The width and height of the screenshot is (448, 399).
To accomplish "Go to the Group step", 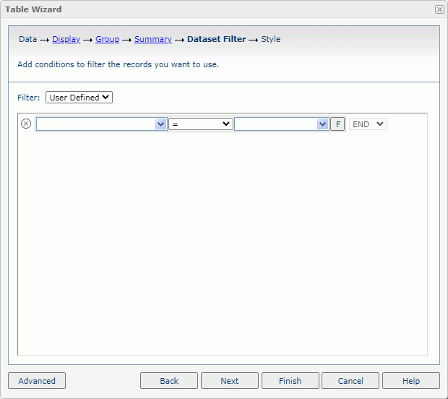I will click(107, 39).
